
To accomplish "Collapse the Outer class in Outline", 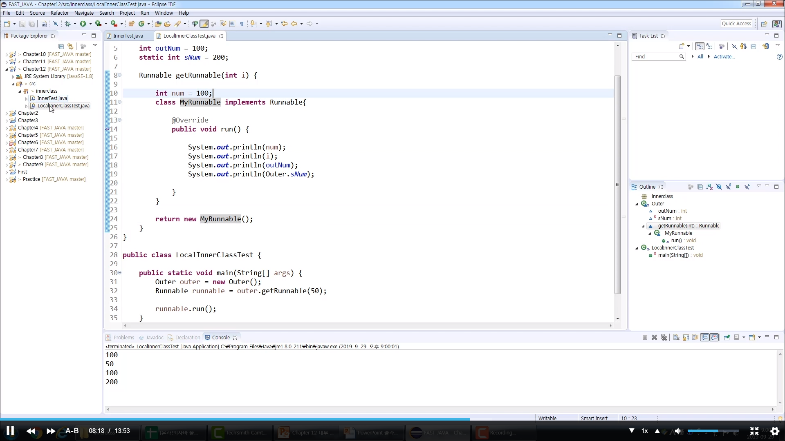I will pyautogui.click(x=637, y=204).
